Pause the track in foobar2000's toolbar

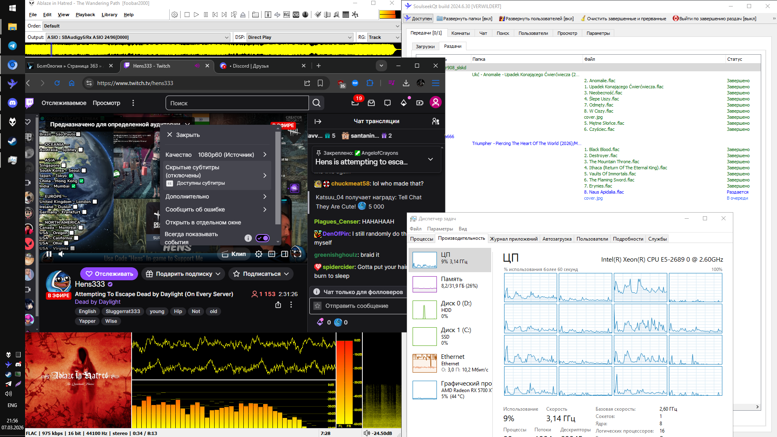[x=206, y=15]
